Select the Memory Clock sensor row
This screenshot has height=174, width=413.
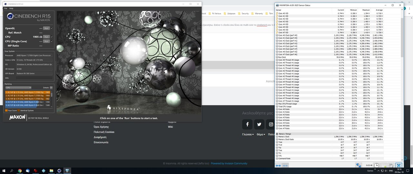pyautogui.click(x=329, y=137)
